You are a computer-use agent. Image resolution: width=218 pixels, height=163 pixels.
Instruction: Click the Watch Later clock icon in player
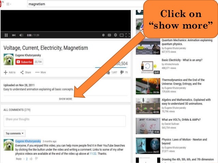pos(103,35)
